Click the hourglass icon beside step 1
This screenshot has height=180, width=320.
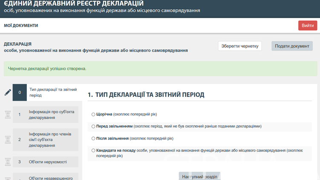pyautogui.click(x=7, y=114)
